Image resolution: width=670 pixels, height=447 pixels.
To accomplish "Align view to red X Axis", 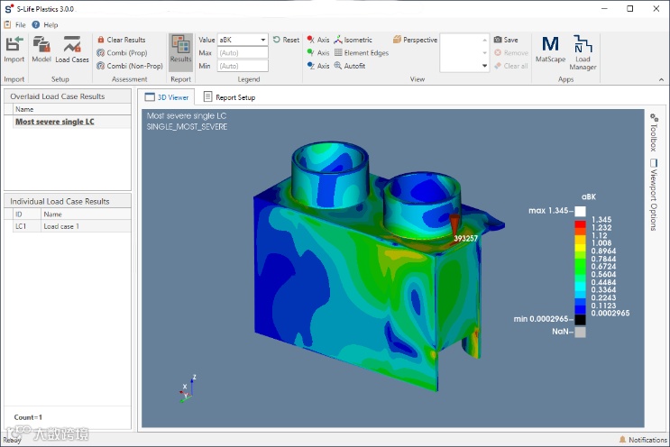I will pos(318,40).
